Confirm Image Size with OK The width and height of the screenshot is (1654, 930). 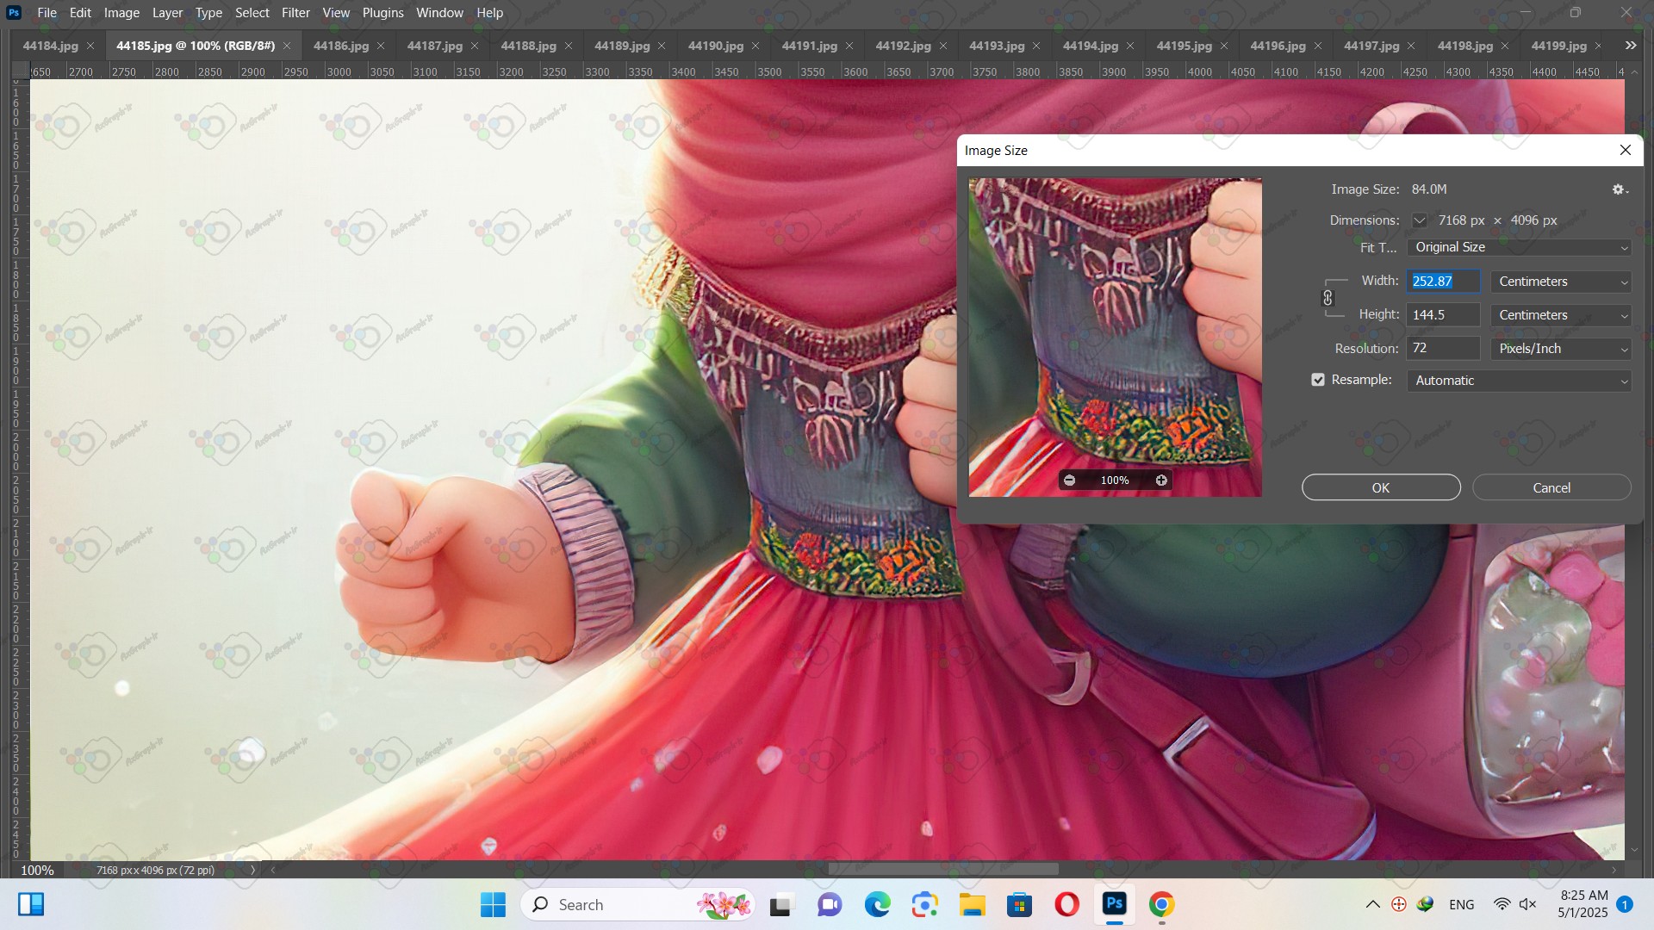coord(1381,487)
